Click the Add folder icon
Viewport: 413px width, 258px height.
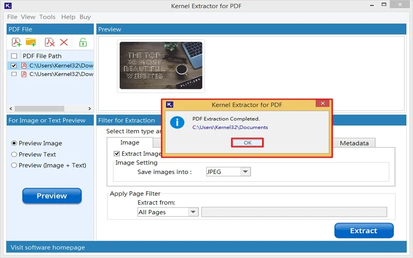(31, 42)
